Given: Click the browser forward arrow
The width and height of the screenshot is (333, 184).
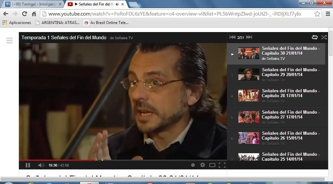Looking at the screenshot, I should tap(15, 14).
